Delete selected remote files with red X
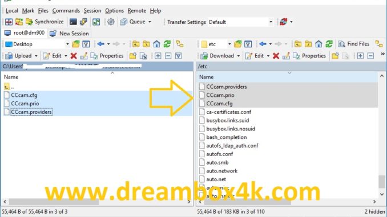The image size is (387, 217). click(276, 56)
